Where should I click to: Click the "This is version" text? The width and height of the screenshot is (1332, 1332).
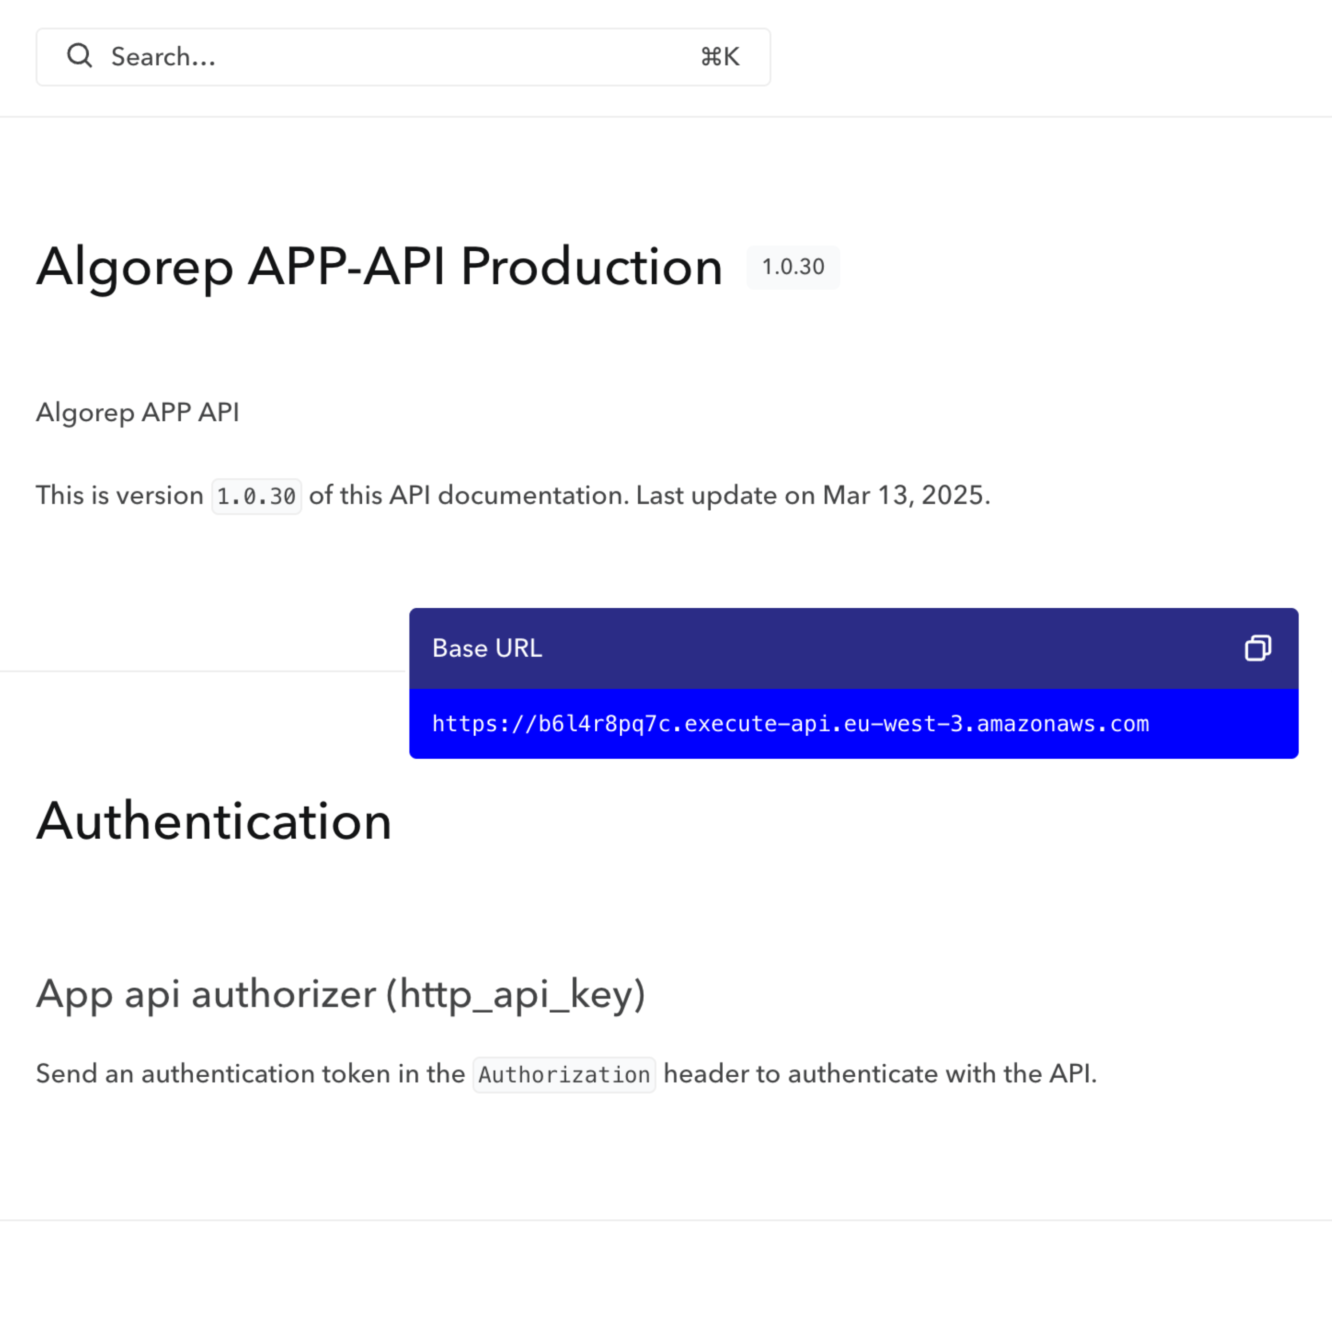(119, 495)
